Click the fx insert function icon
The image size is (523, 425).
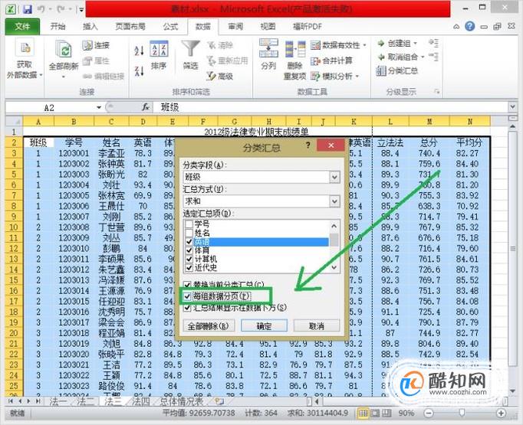(x=146, y=107)
